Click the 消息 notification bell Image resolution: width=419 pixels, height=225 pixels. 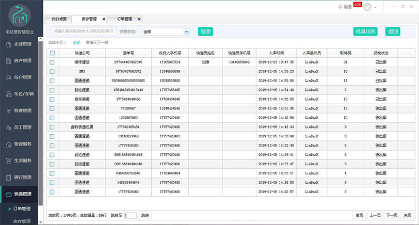[340, 7]
